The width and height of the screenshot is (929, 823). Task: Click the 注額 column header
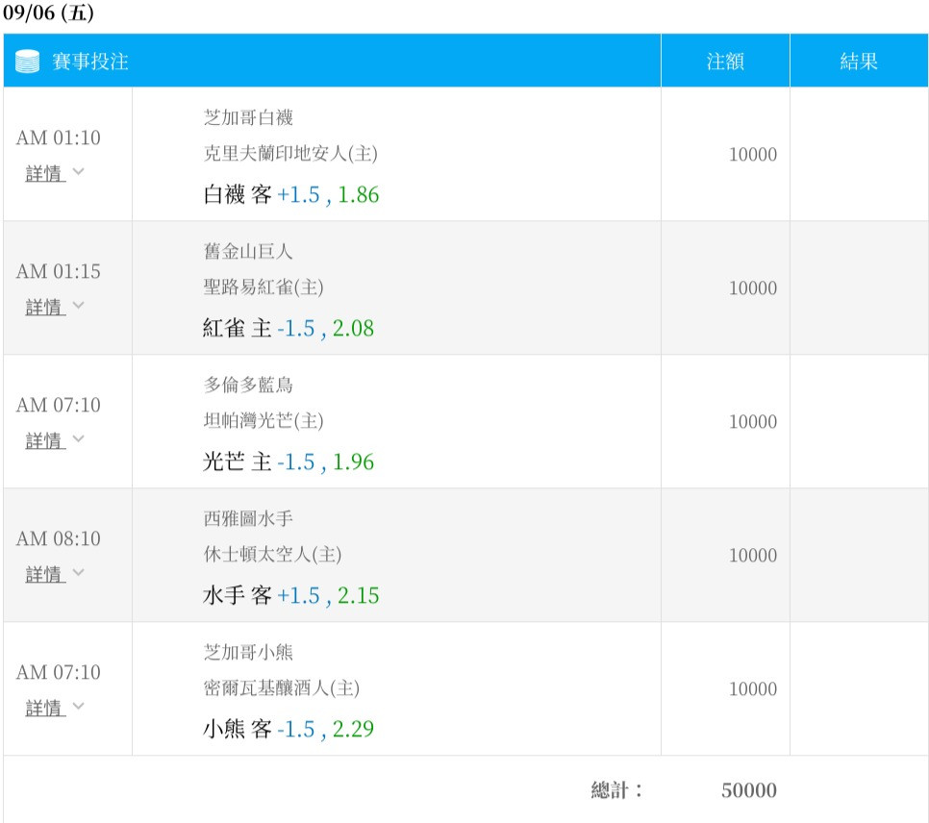pos(725,61)
